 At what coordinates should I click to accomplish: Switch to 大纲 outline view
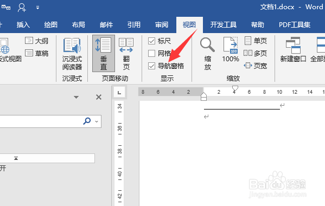pyautogui.click(x=37, y=41)
